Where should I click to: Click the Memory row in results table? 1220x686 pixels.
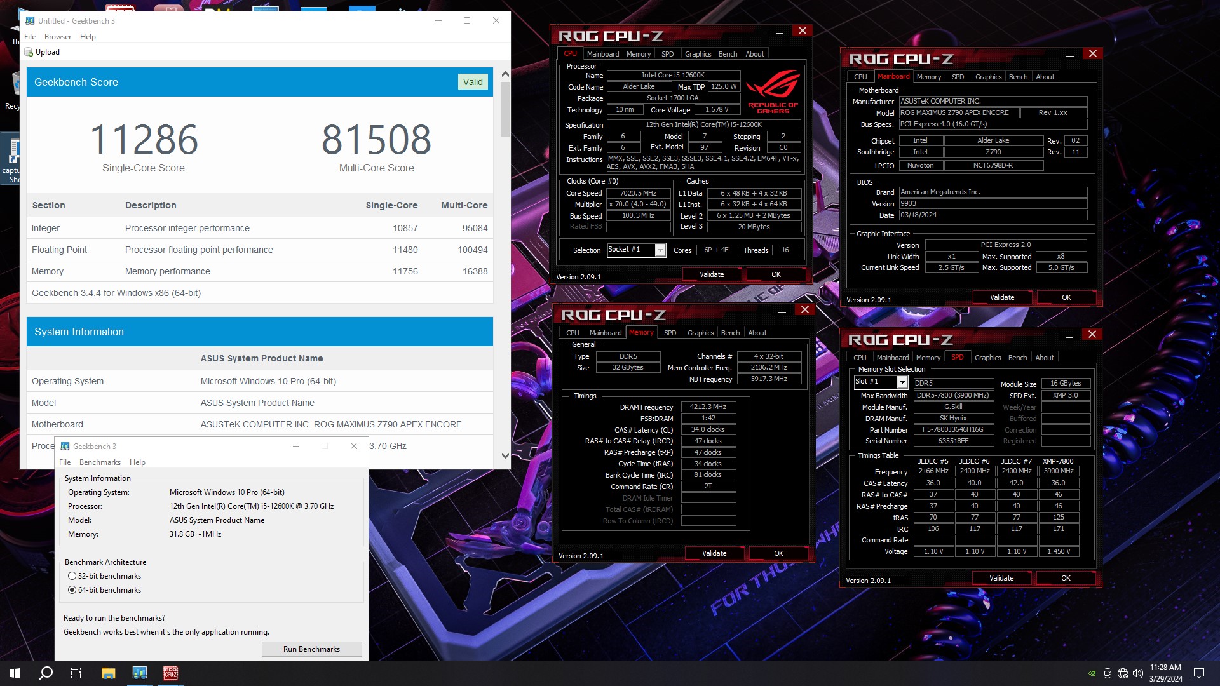[260, 271]
